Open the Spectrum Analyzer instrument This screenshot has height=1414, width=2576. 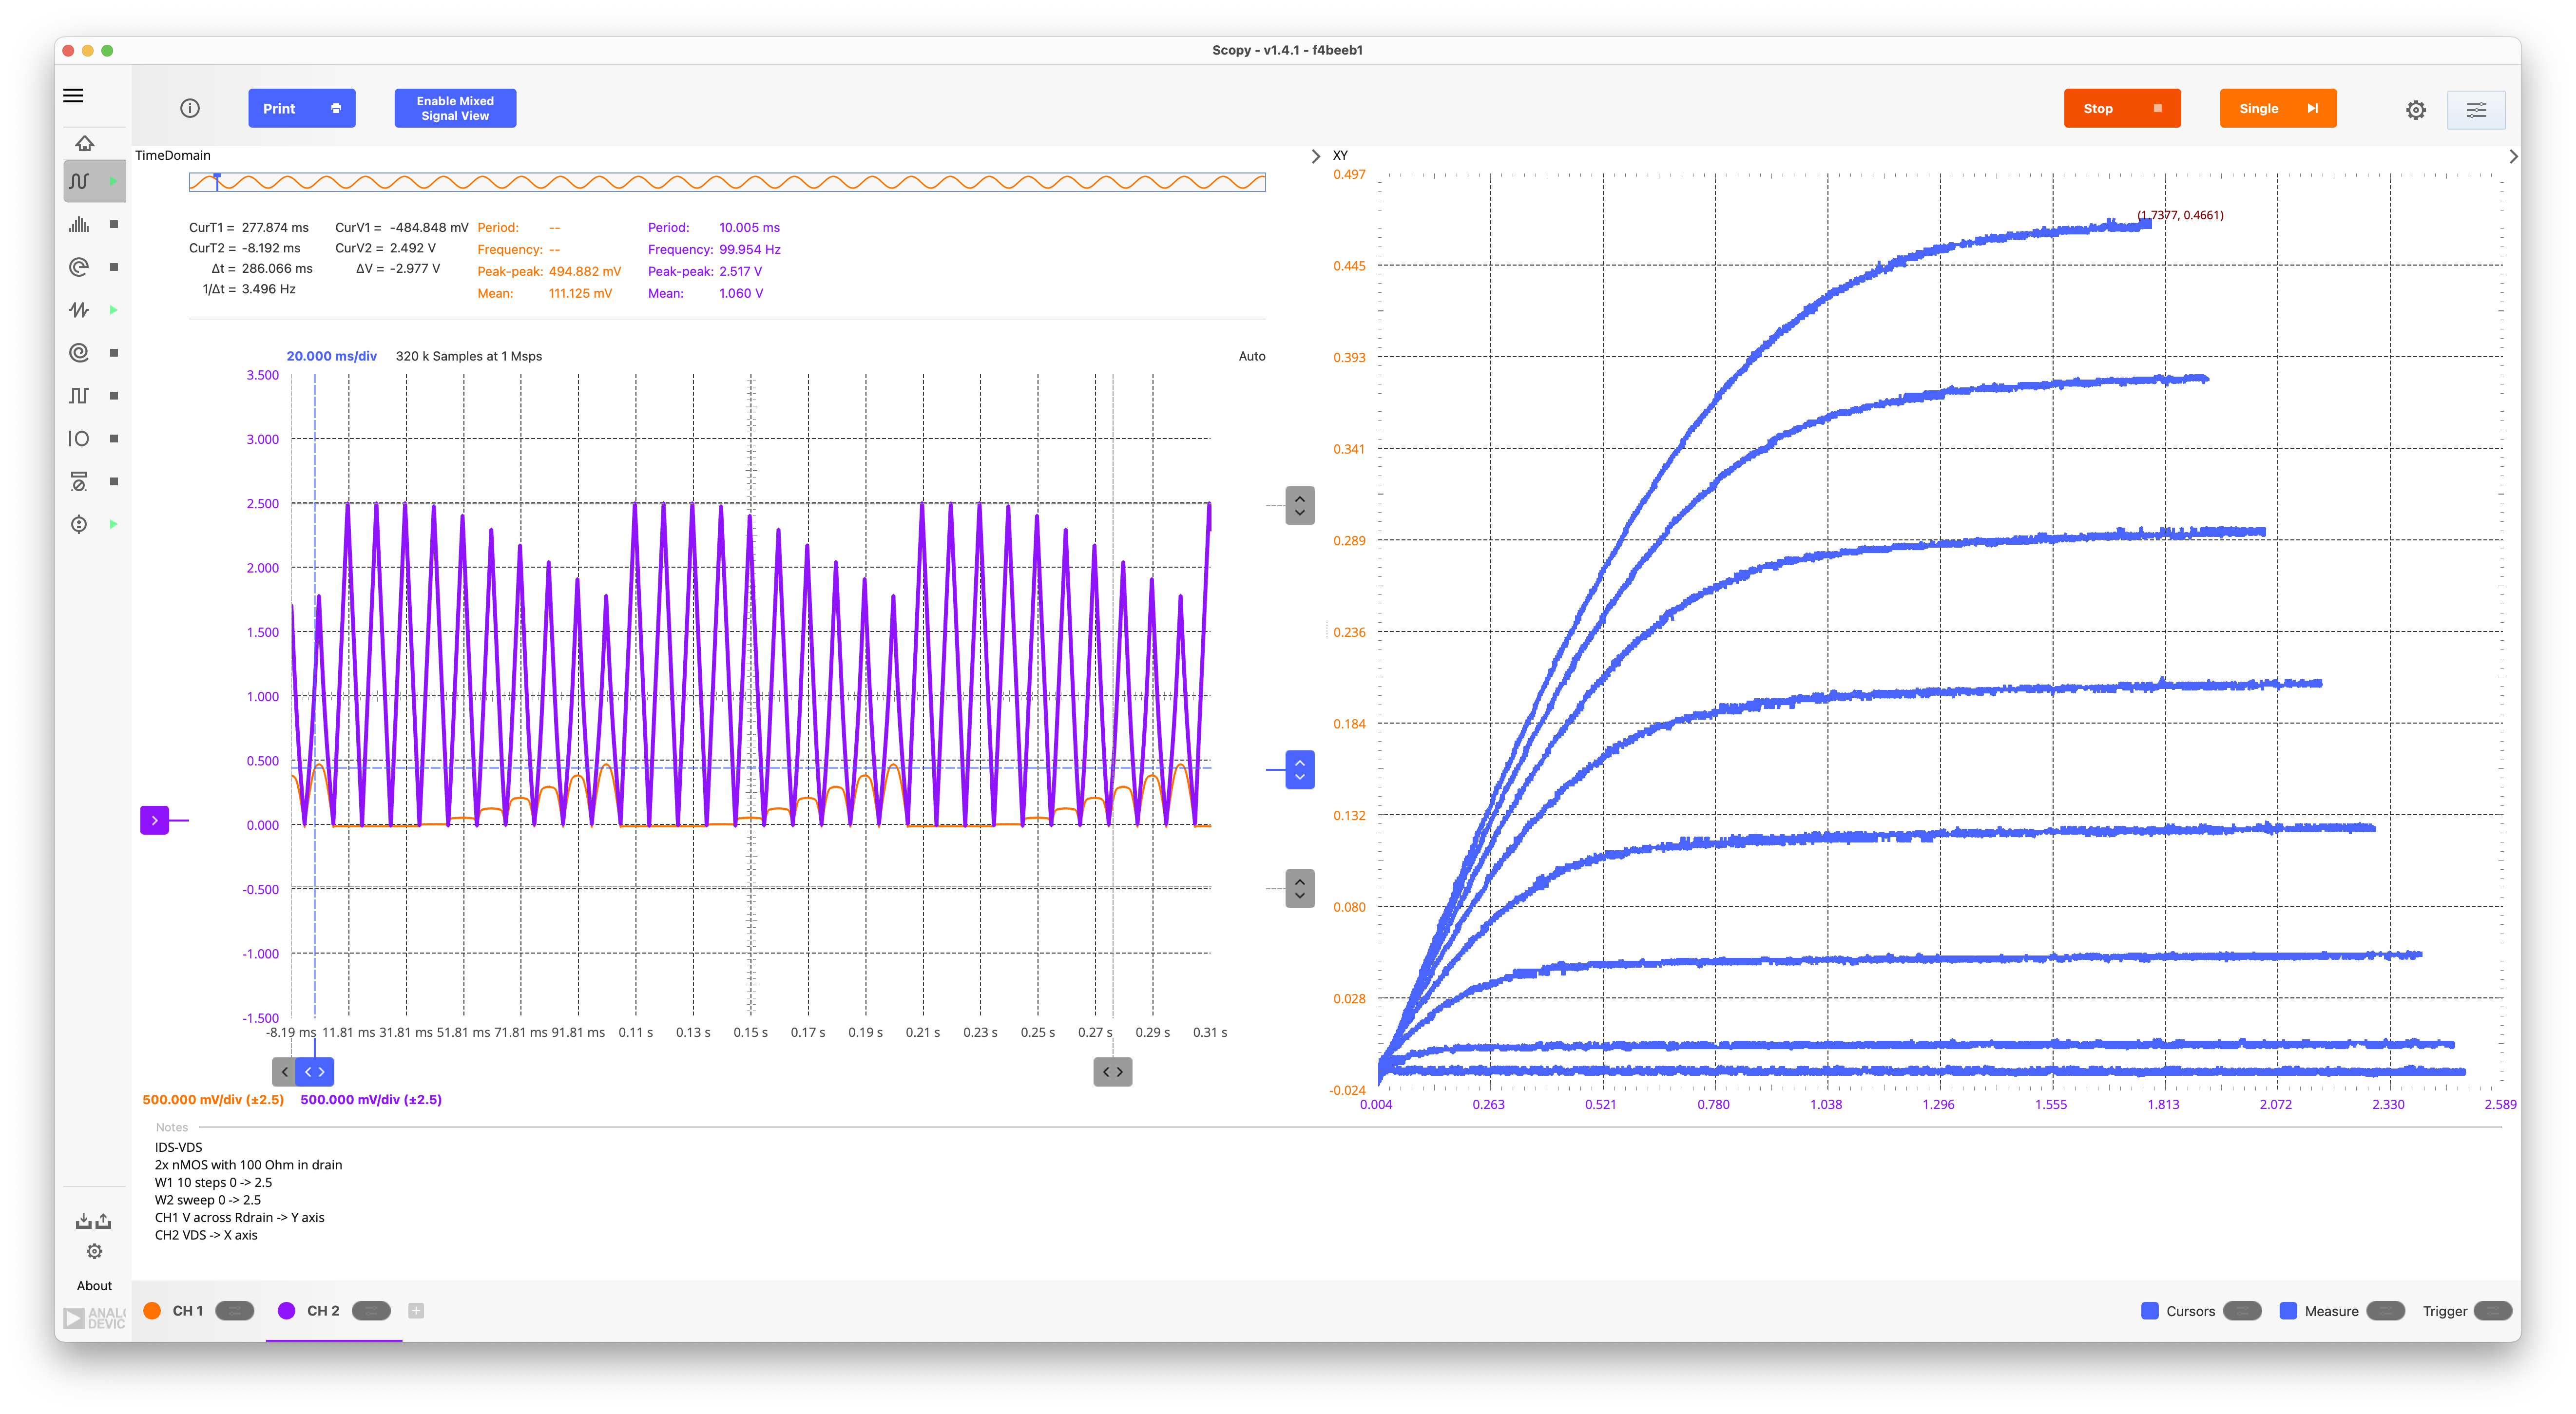click(80, 224)
